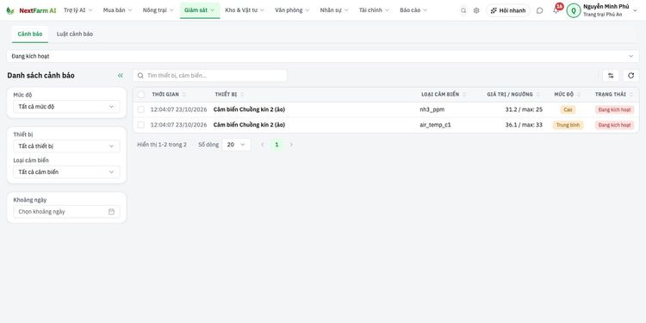Click the Nguyễn Minh Phú user name
The image size is (646, 323).
coord(606,7)
